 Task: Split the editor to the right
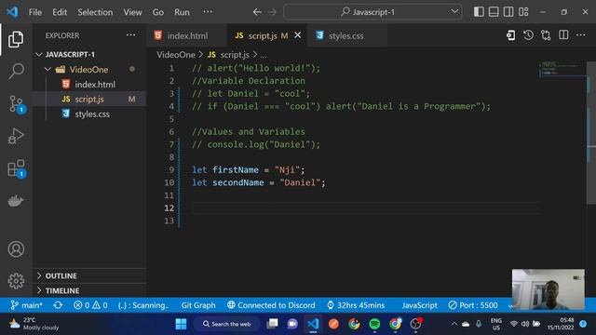563,35
